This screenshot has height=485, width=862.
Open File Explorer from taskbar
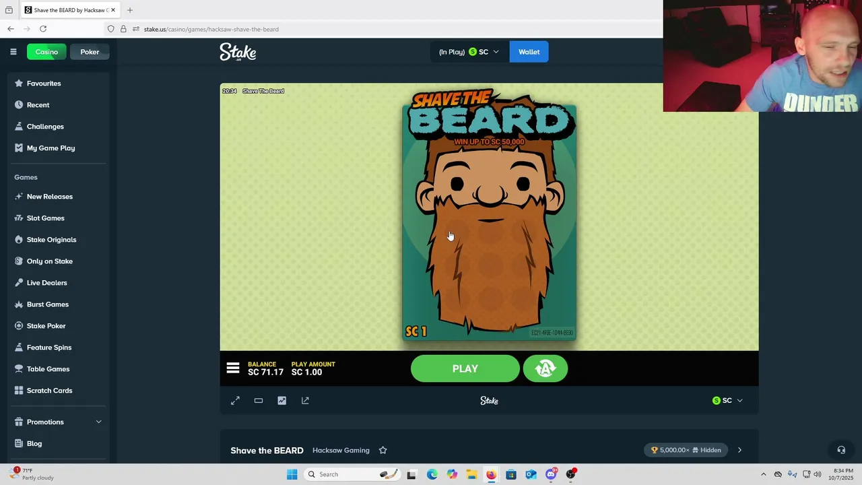coord(471,474)
